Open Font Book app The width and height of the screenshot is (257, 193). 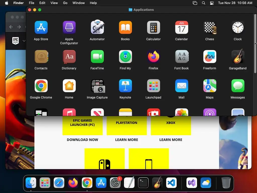coord(181,57)
